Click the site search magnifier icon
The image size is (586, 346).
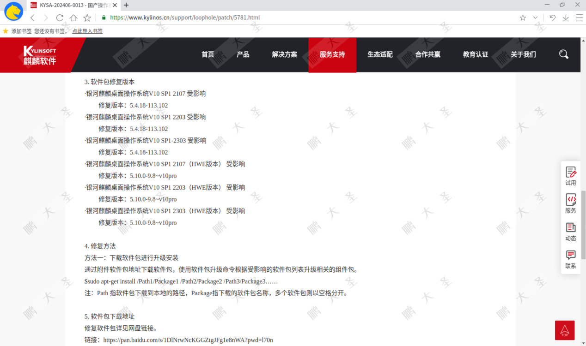point(564,54)
